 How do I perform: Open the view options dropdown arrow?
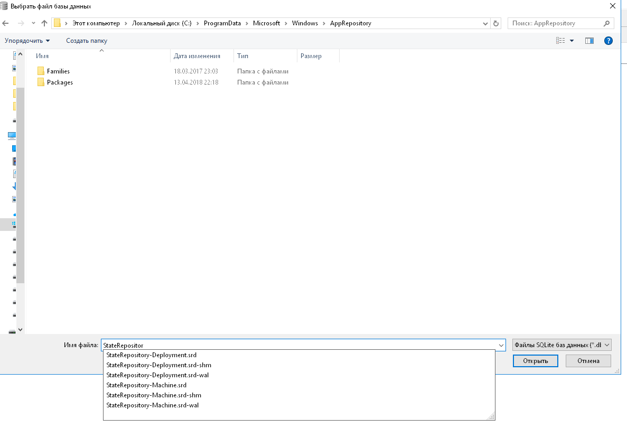572,41
